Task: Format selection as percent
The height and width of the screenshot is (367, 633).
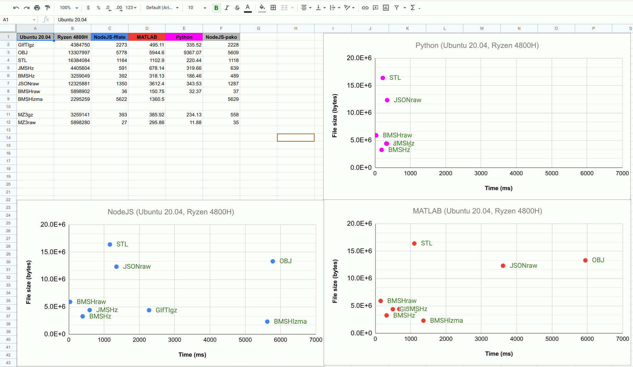Action: coord(98,8)
